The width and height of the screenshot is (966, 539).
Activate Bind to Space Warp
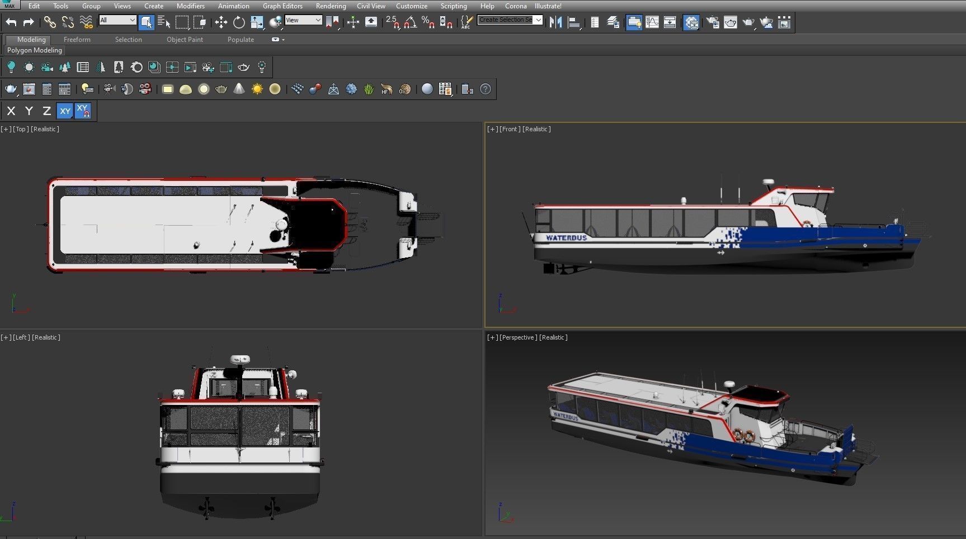tap(86, 22)
